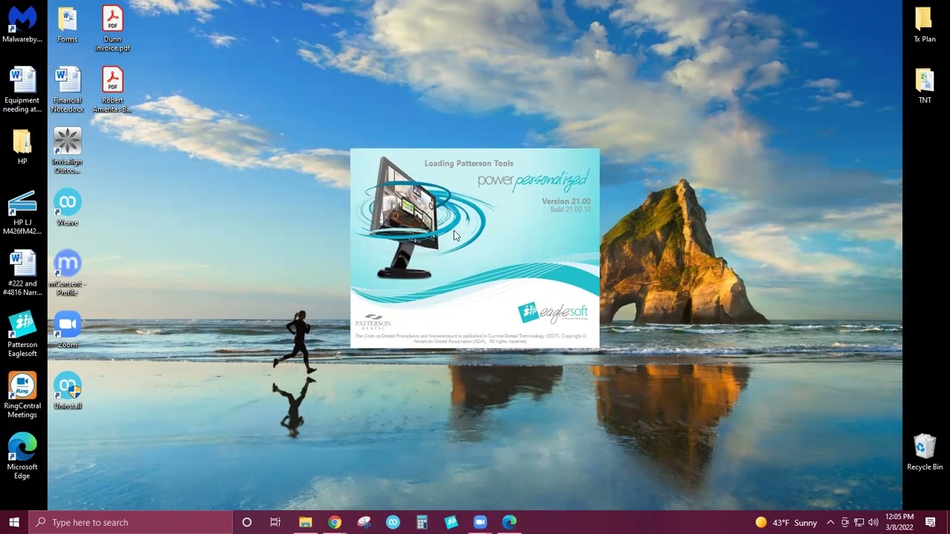This screenshot has height=534, width=950.
Task: Open the Recycle Bin
Action: click(925, 452)
